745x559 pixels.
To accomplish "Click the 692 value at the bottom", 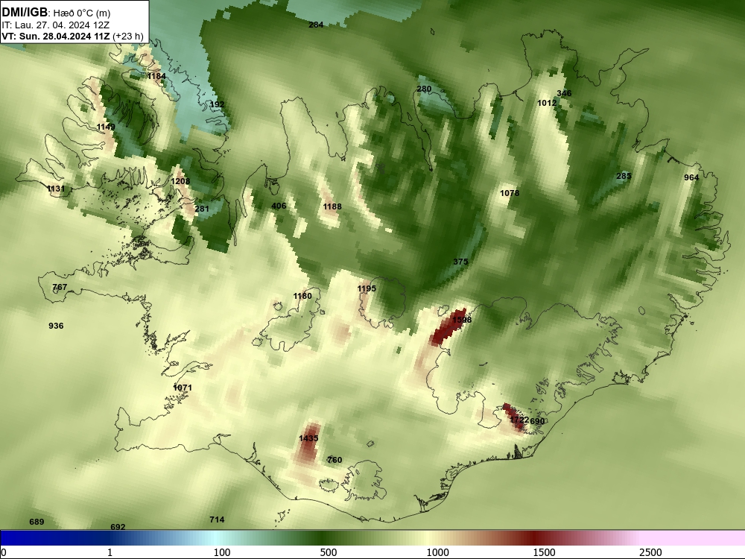I will (118, 527).
